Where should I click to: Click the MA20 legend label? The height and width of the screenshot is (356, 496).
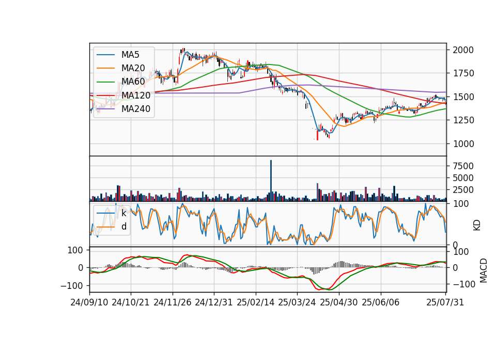tap(133, 68)
